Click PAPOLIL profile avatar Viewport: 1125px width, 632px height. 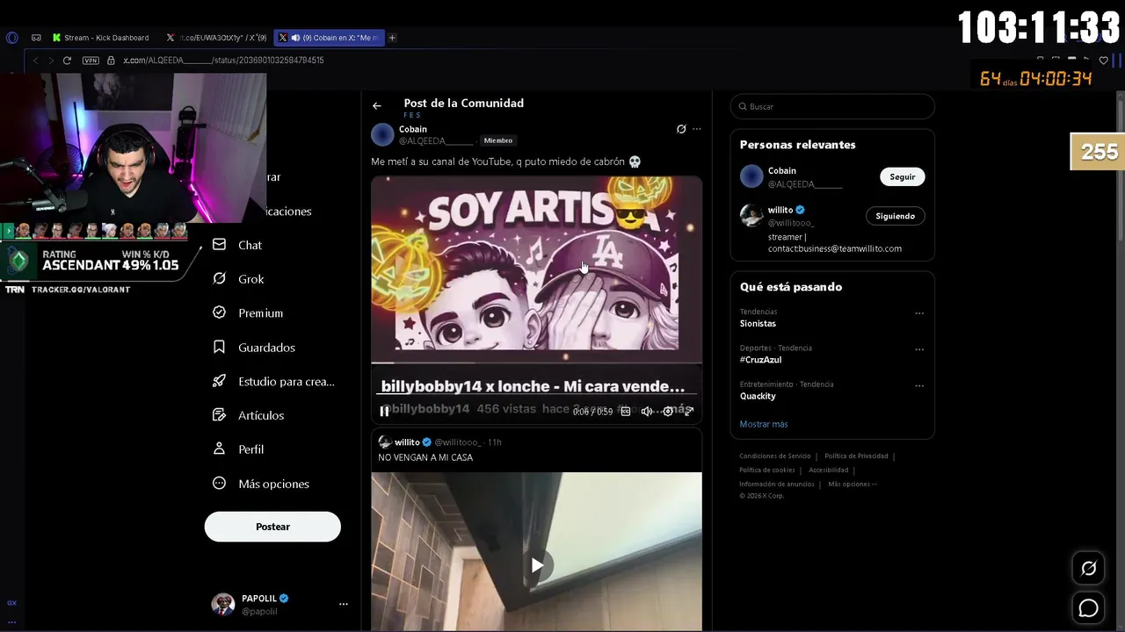tap(223, 604)
